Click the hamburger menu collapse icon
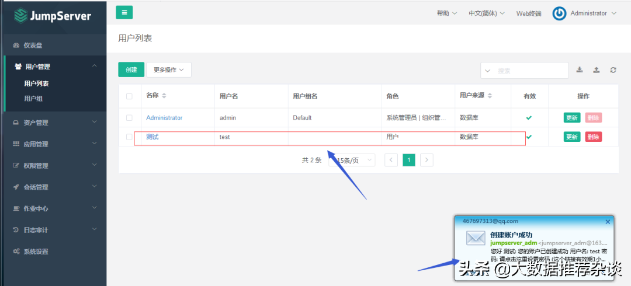The width and height of the screenshot is (631, 286). (x=124, y=13)
